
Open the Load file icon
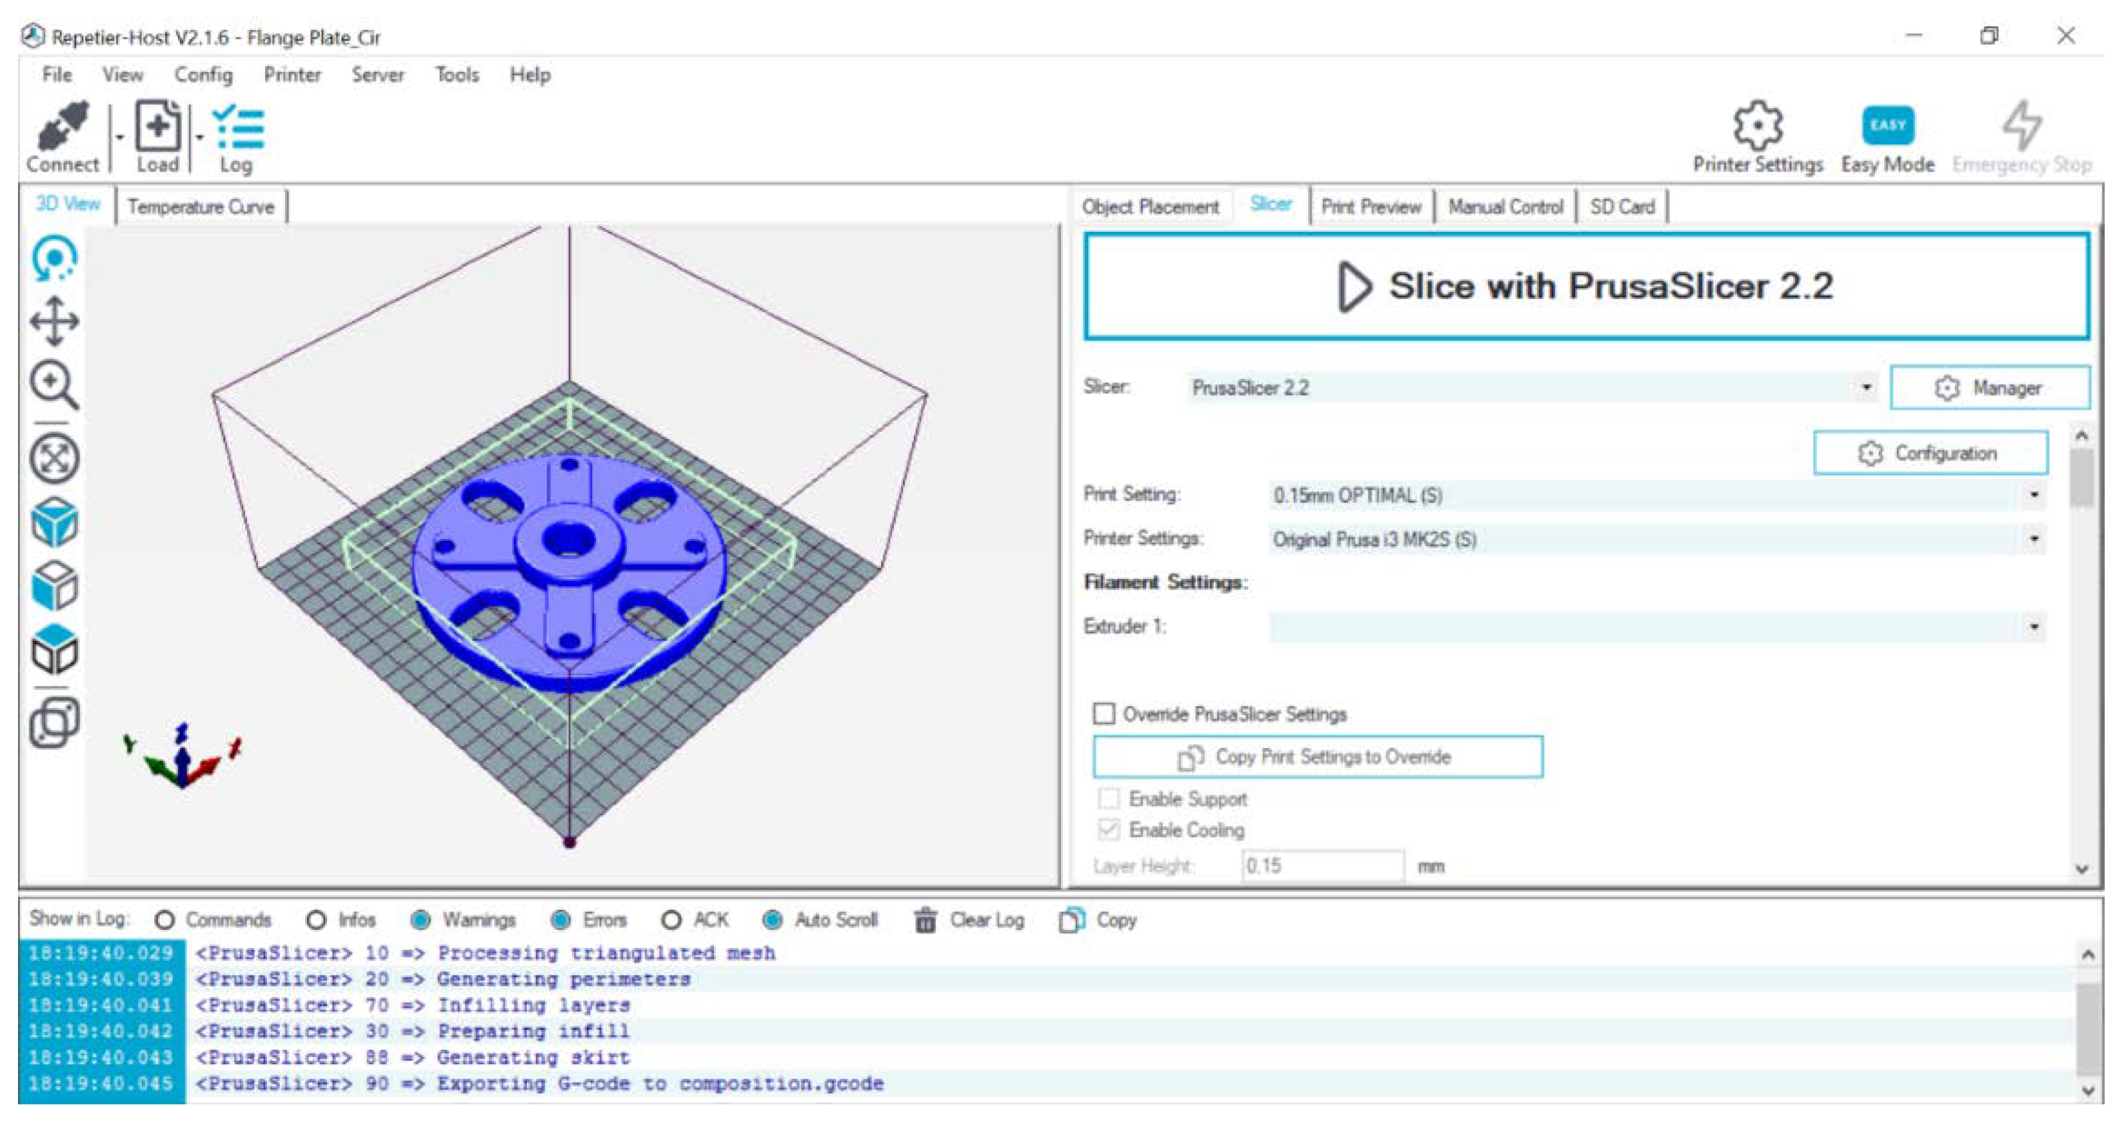[157, 127]
